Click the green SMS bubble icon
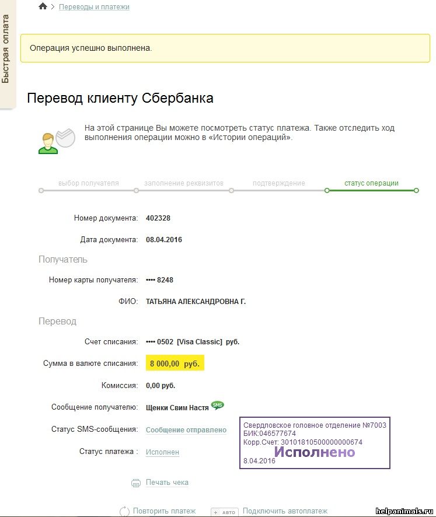This screenshot has width=436, height=517. coord(217,405)
